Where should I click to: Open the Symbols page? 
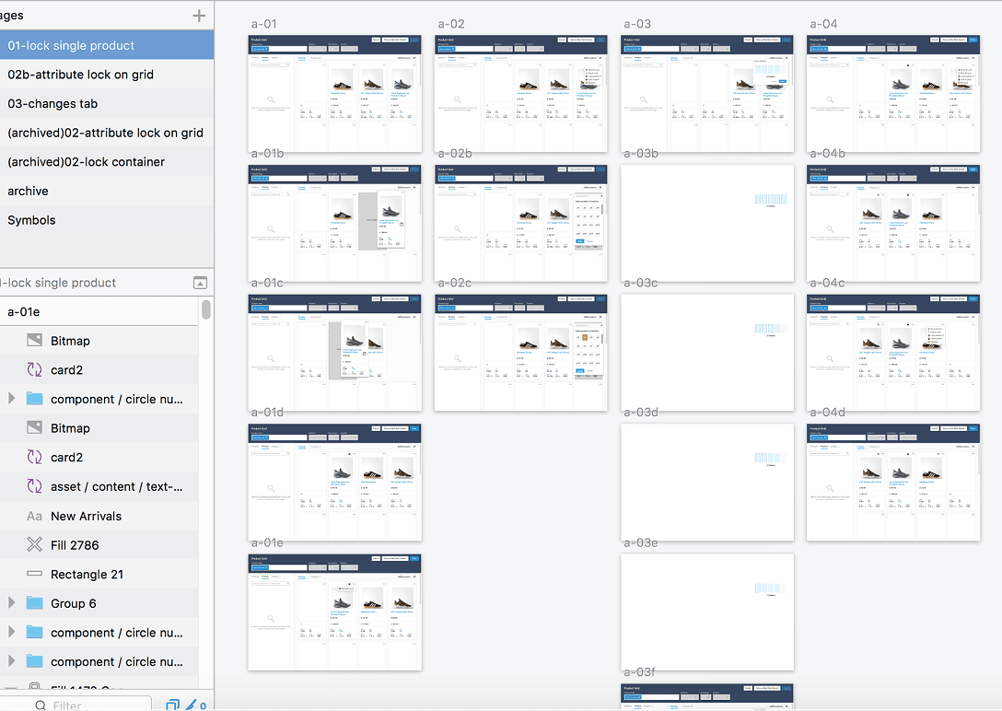(107, 220)
